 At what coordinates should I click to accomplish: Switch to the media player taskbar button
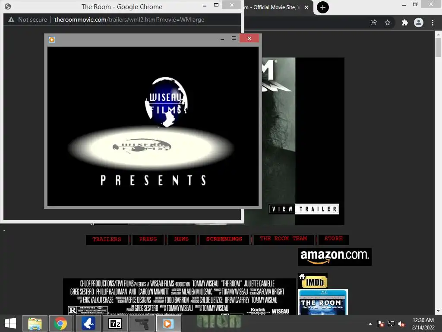pos(169,323)
